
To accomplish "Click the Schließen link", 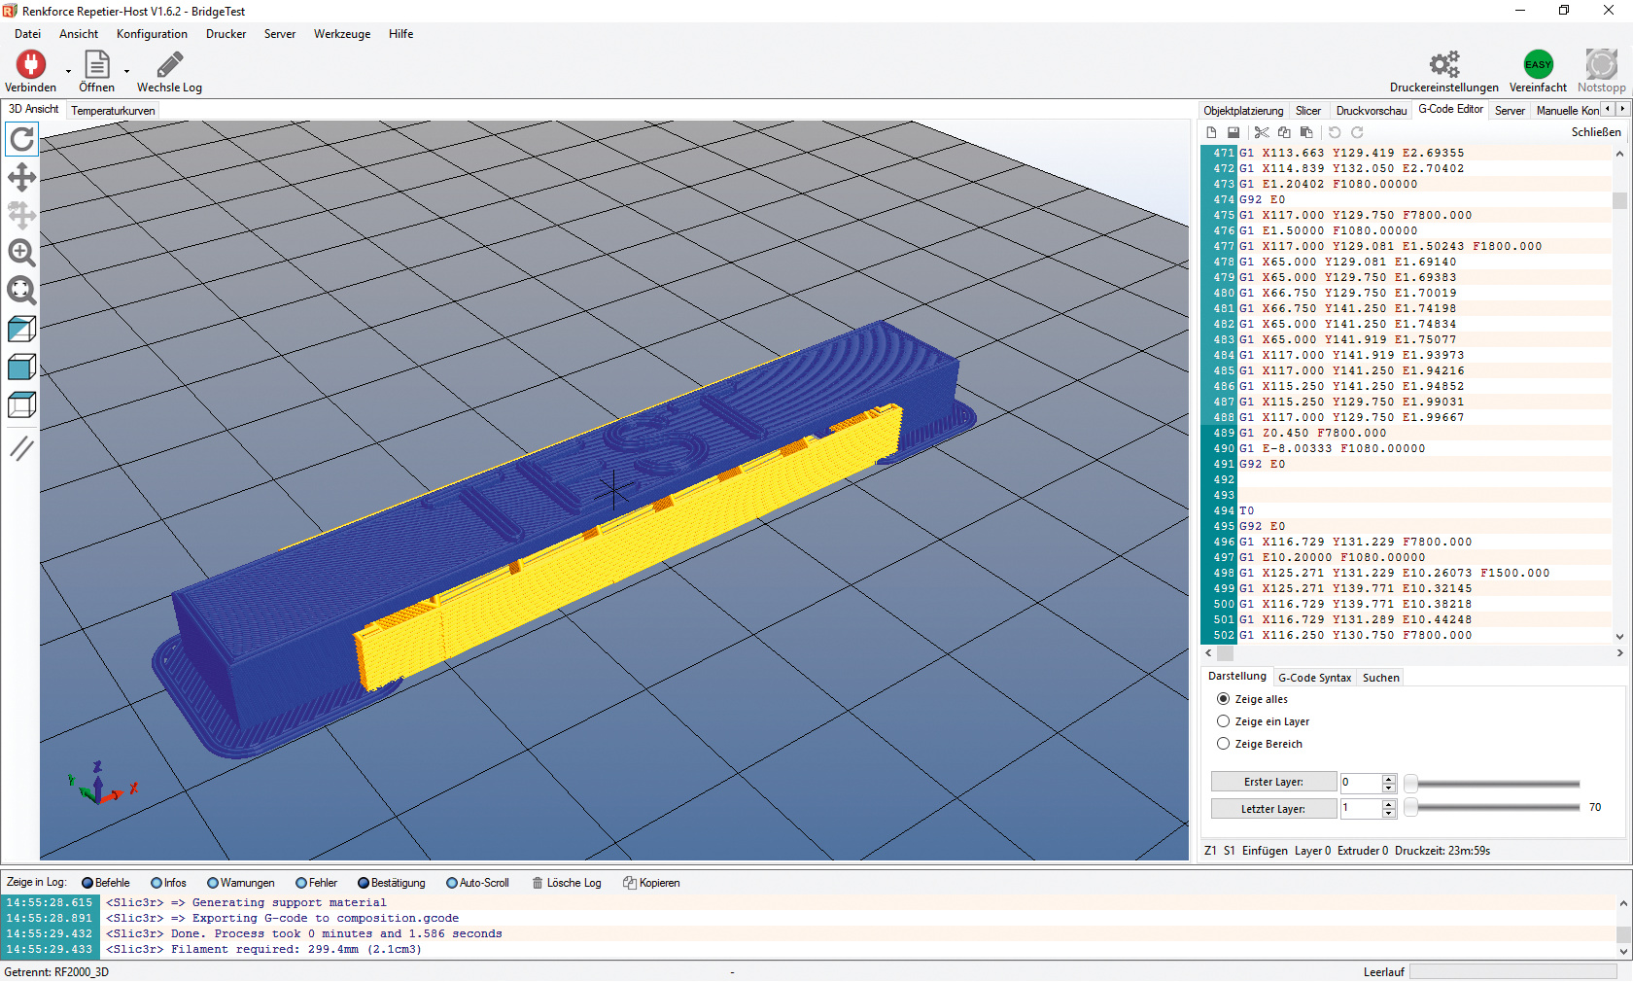I will coord(1595,132).
